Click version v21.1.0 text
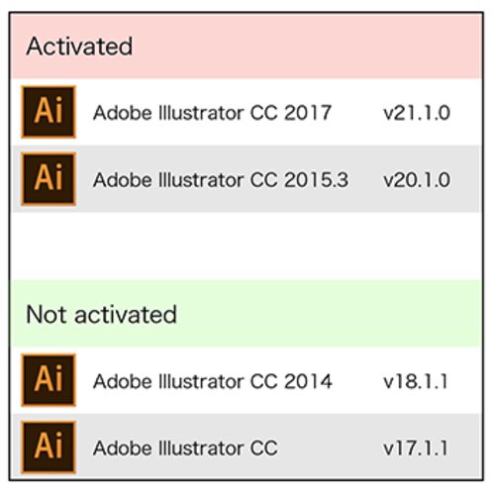This screenshot has height=494, width=495. [417, 113]
